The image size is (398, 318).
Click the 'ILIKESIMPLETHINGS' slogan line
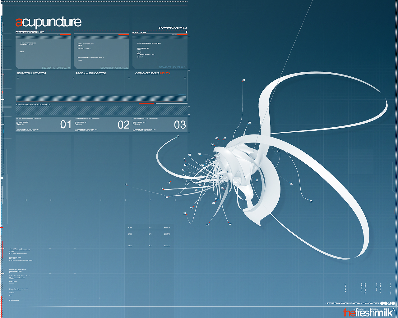coord(352,303)
